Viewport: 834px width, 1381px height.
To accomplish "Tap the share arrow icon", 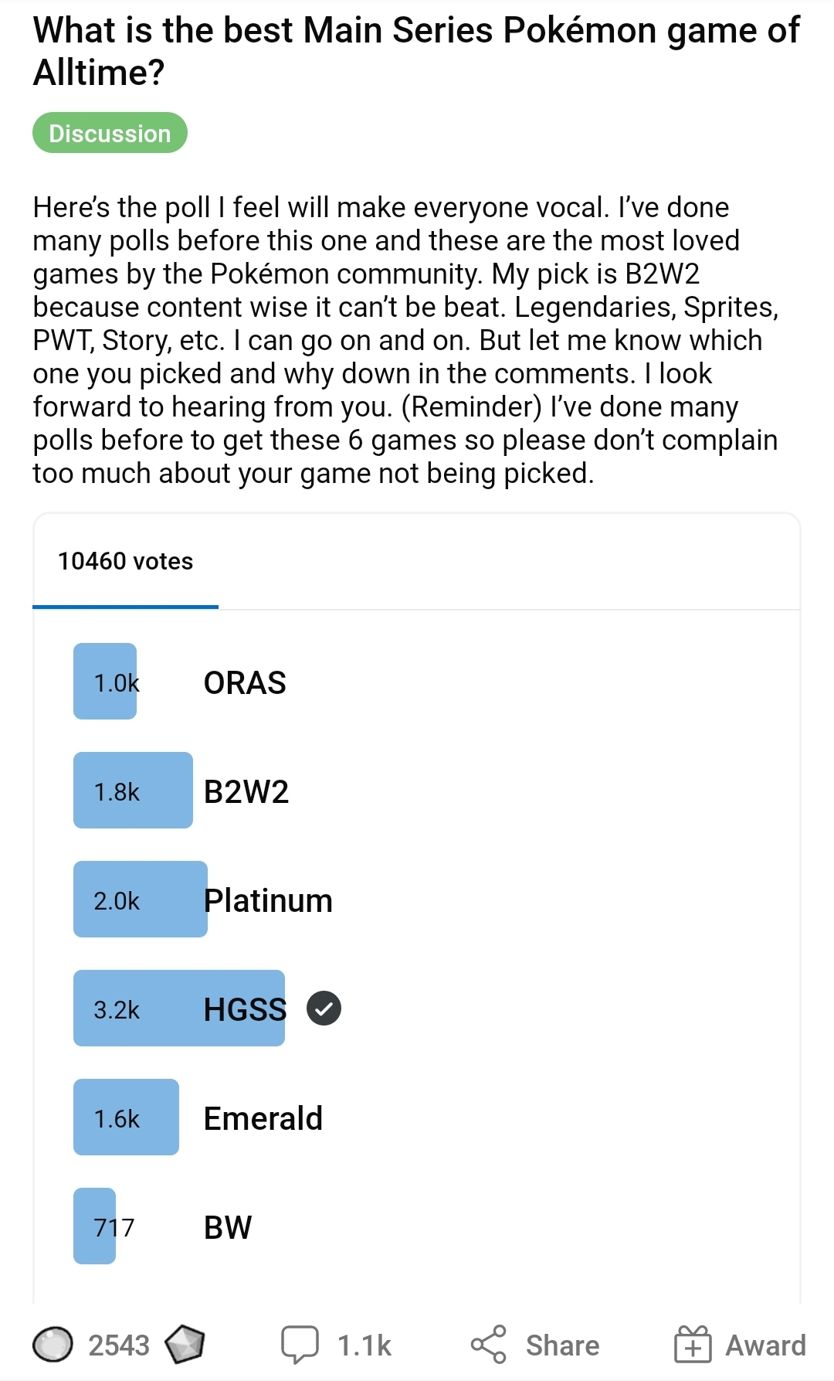I will click(x=489, y=1344).
